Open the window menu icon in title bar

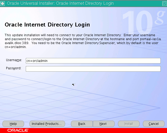tap(2, 3)
